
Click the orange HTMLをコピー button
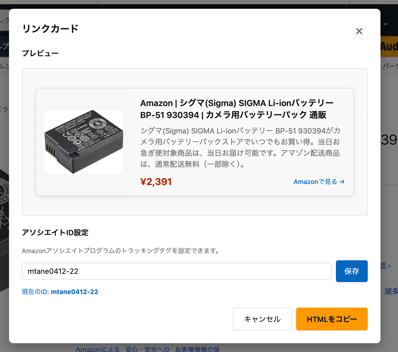(332, 319)
